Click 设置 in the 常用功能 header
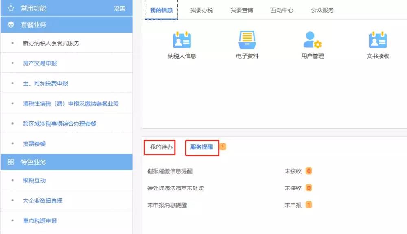Viewport: 407px width, 234px height. (x=120, y=9)
